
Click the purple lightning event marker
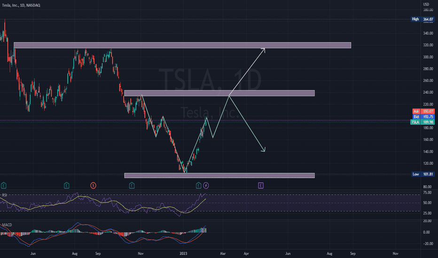[x=206, y=185]
